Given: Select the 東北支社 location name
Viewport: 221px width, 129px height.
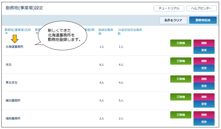Looking at the screenshot, I should point(12,83).
